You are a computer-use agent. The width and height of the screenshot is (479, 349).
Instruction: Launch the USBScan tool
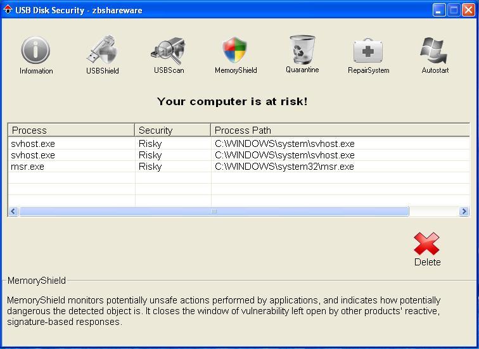(169, 55)
